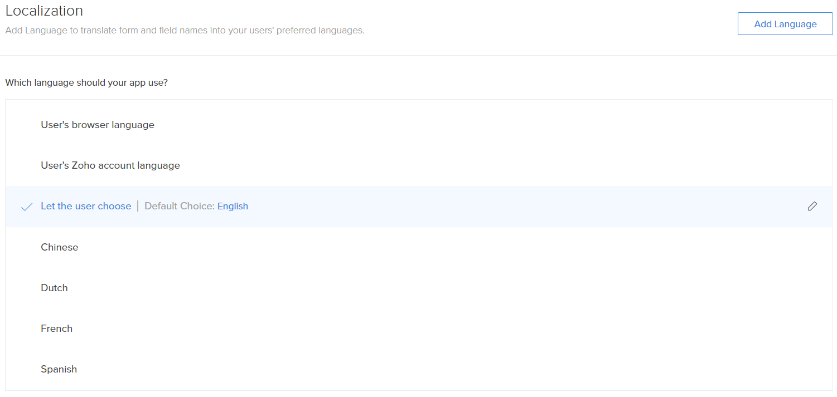Click the horizontal divider below the header
This screenshot has width=837, height=397.
click(418, 55)
